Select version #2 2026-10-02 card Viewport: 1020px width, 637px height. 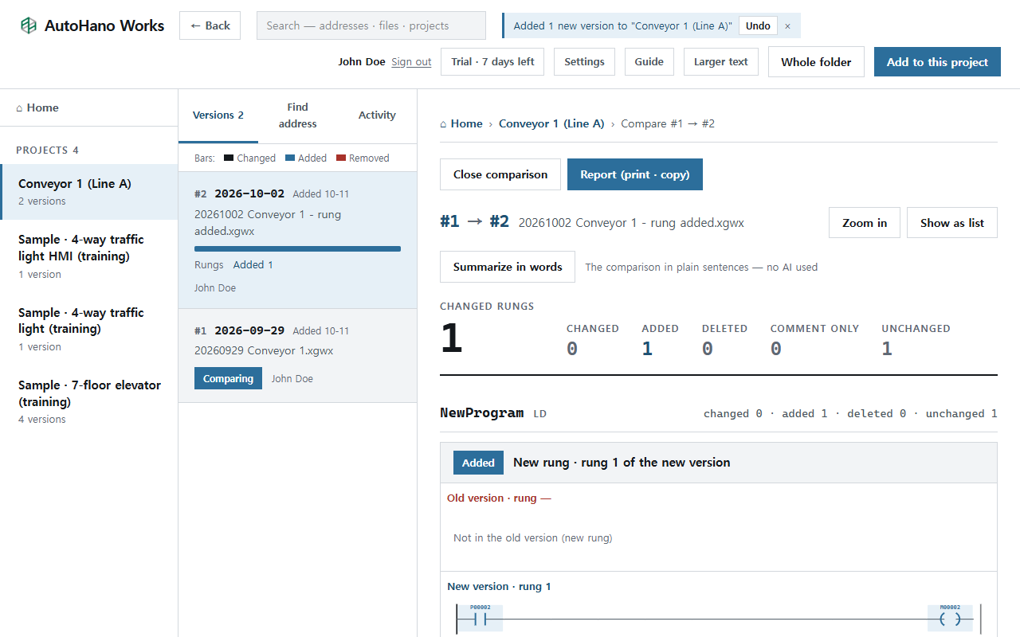[x=297, y=240]
